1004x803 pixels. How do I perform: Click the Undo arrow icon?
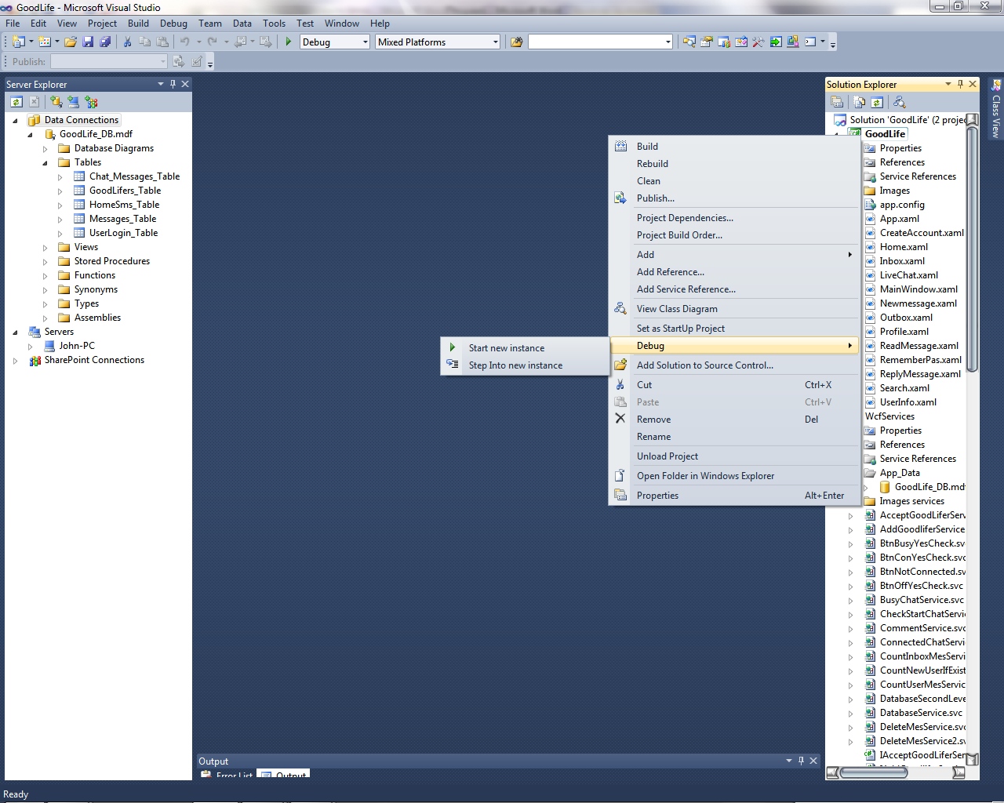[185, 42]
